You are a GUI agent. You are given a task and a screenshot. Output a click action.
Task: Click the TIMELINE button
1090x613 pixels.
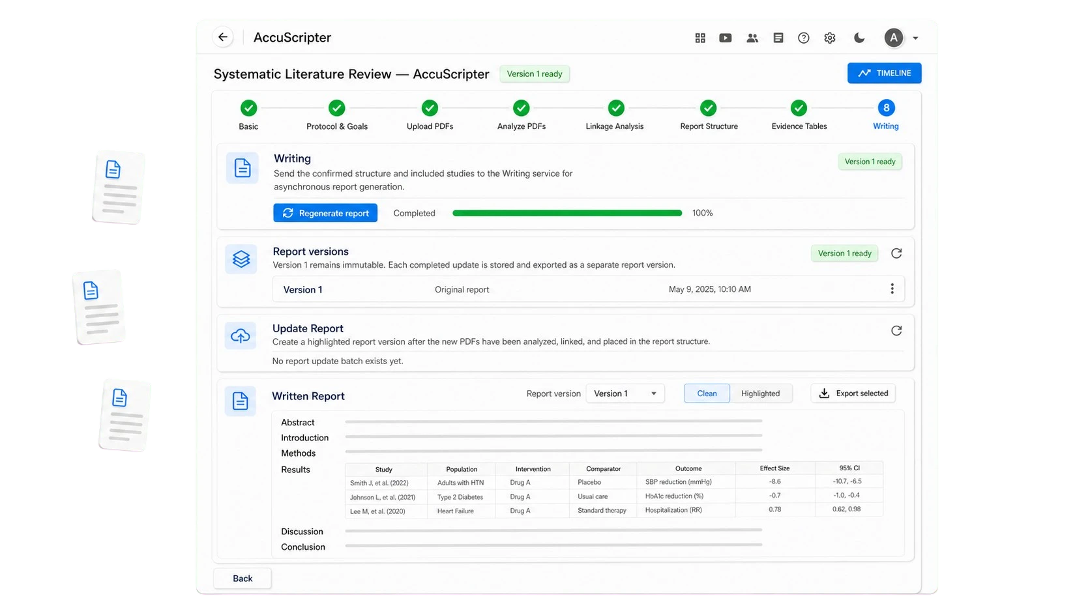[884, 73]
